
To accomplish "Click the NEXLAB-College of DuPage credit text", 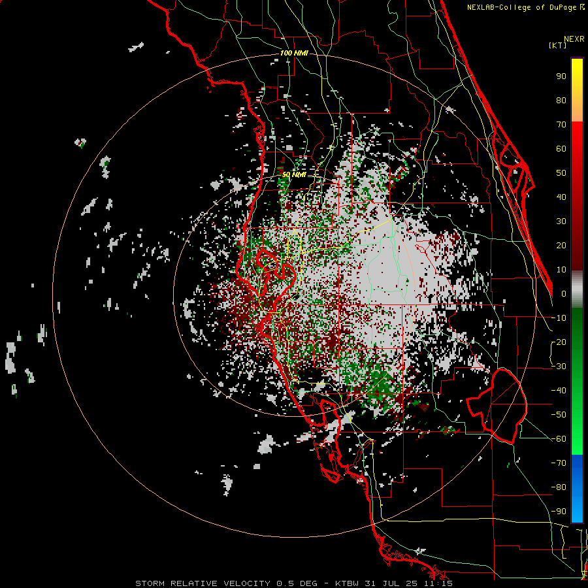I will [x=525, y=7].
